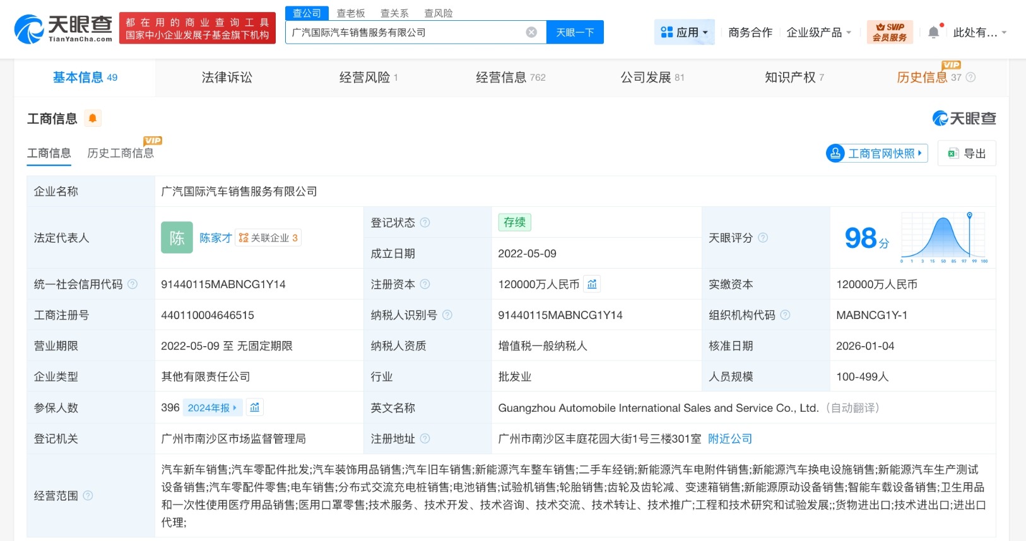Click help icon next to 统一社会信用代码
This screenshot has width=1026, height=541.
pos(133,284)
